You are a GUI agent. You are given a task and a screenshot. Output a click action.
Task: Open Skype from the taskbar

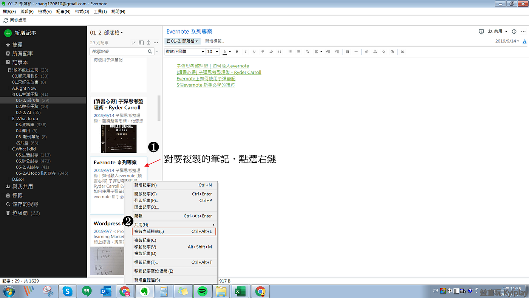pyautogui.click(x=68, y=291)
